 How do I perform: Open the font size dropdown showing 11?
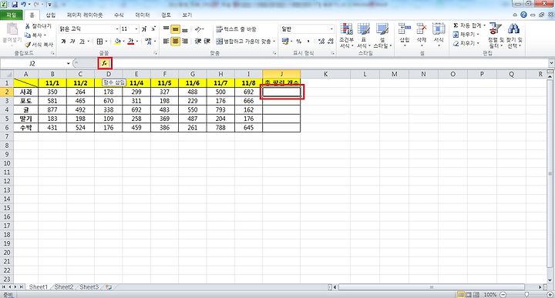pos(136,29)
